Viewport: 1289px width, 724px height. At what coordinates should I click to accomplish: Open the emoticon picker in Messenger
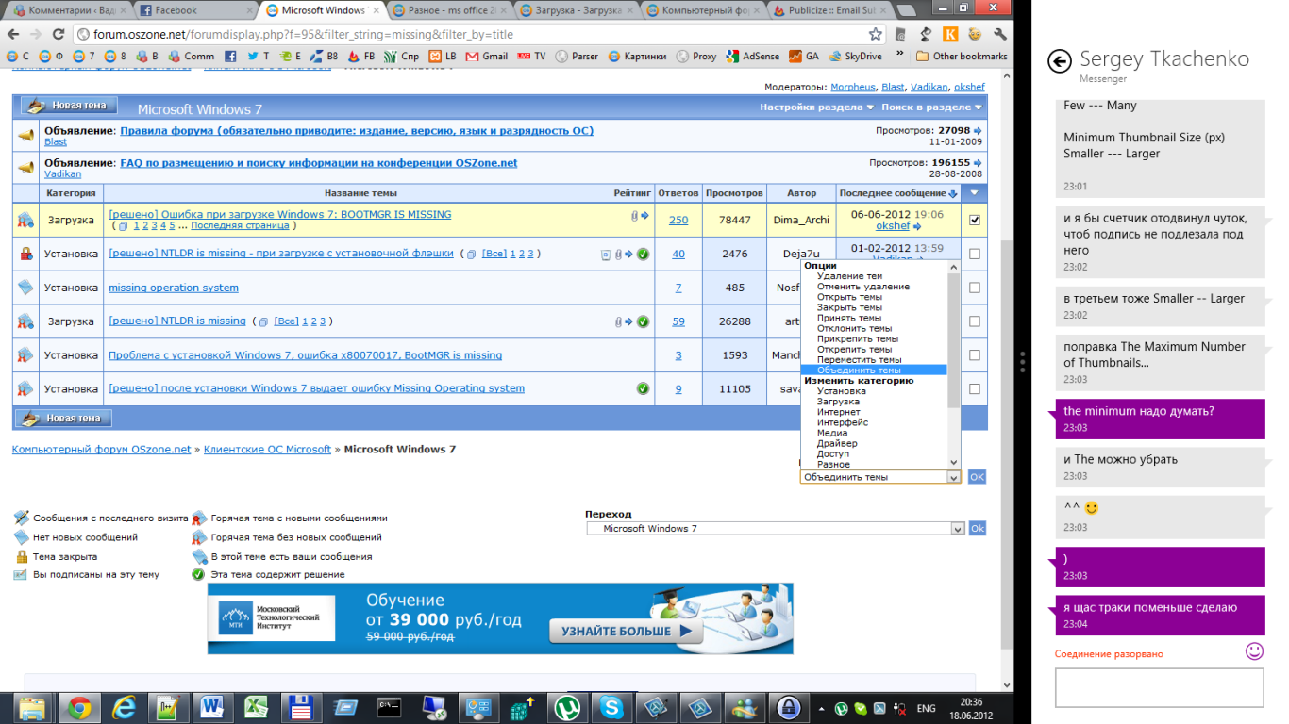[x=1254, y=650]
